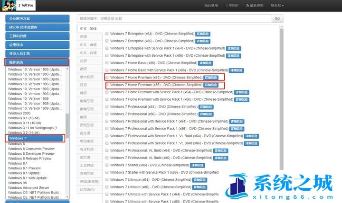Check Windows 7 Ultimate (x64) DVD

(x=107, y=180)
